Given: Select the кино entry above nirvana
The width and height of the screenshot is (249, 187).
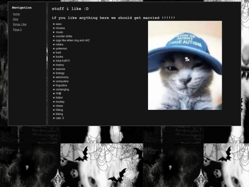Looking at the screenshot, I should [59, 24].
